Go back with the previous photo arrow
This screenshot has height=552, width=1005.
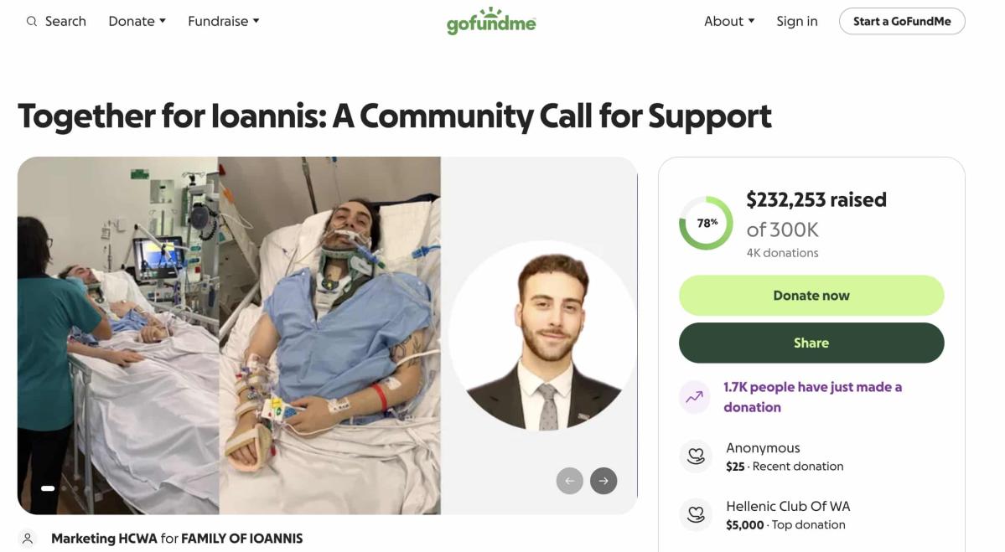pos(570,481)
